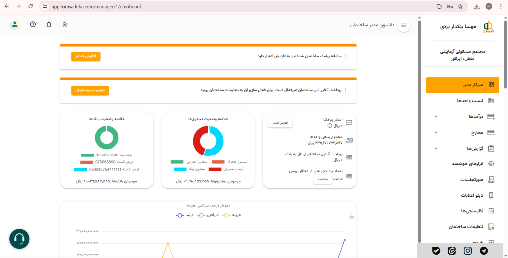Expand the مخارج sidebar submenu chevron

[436, 132]
